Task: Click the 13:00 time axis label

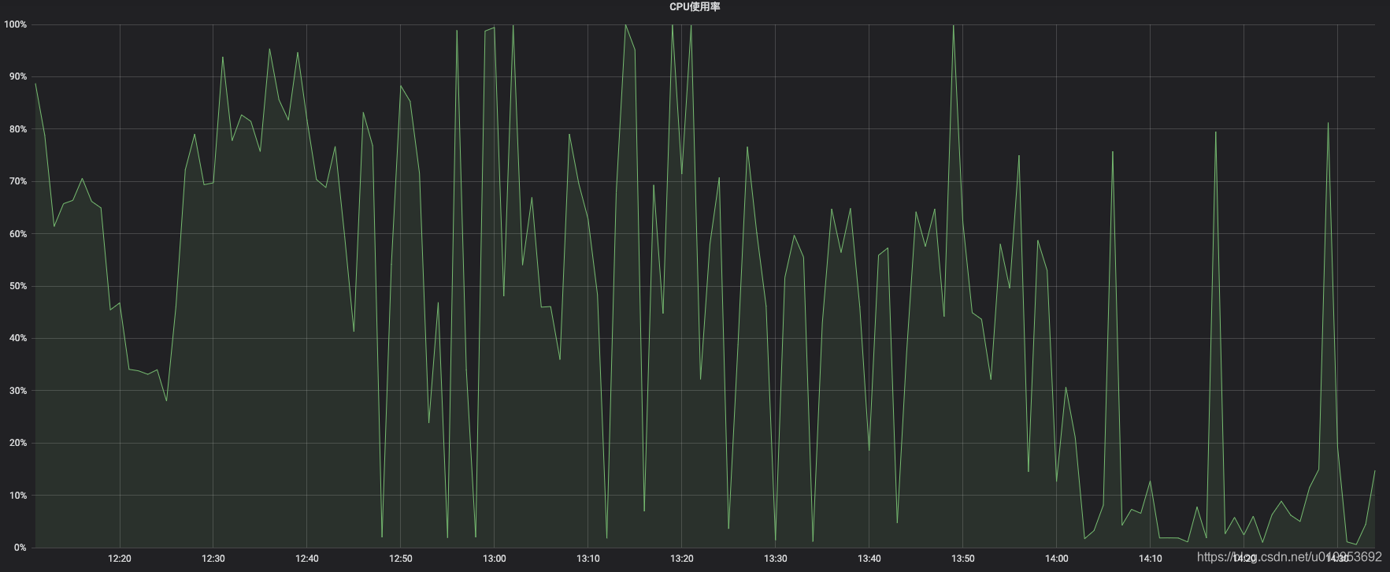Action: click(495, 559)
